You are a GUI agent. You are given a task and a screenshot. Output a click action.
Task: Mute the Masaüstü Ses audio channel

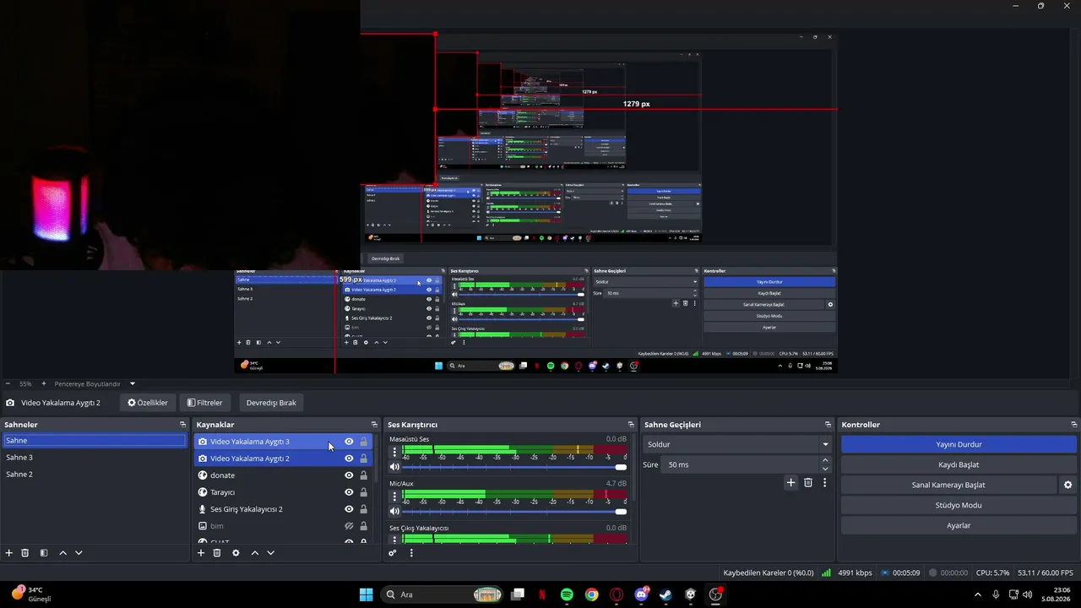(x=394, y=467)
